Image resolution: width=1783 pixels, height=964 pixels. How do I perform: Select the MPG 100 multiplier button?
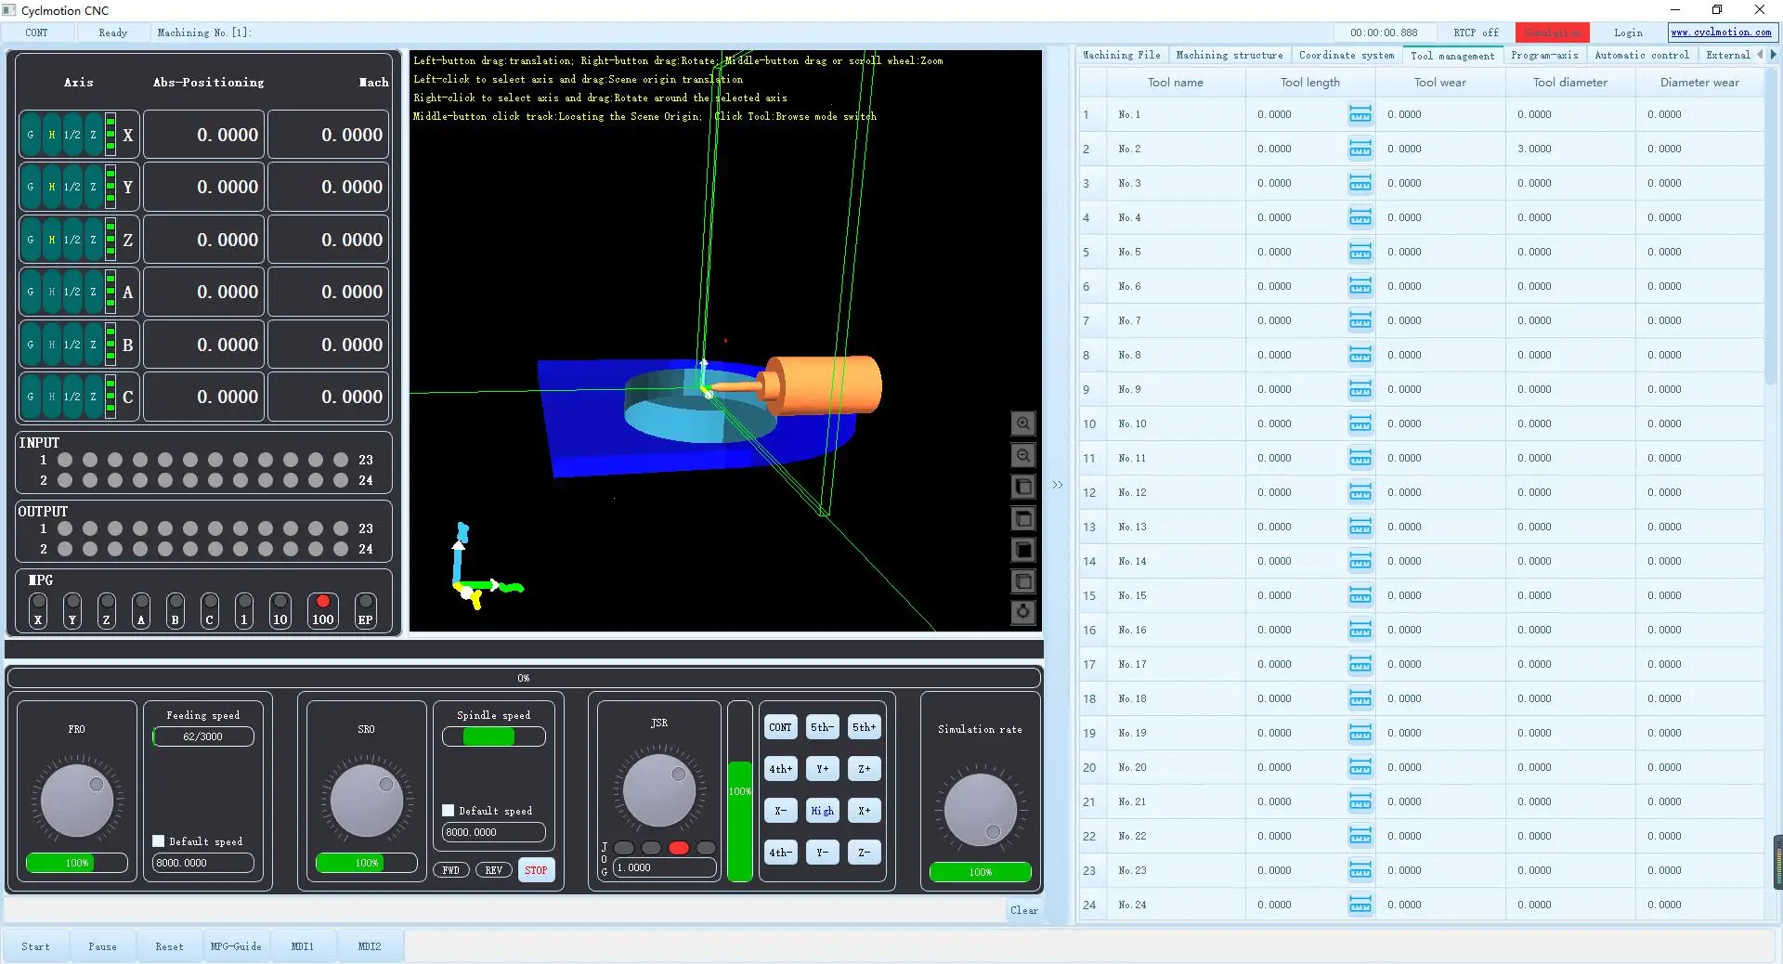tap(322, 610)
